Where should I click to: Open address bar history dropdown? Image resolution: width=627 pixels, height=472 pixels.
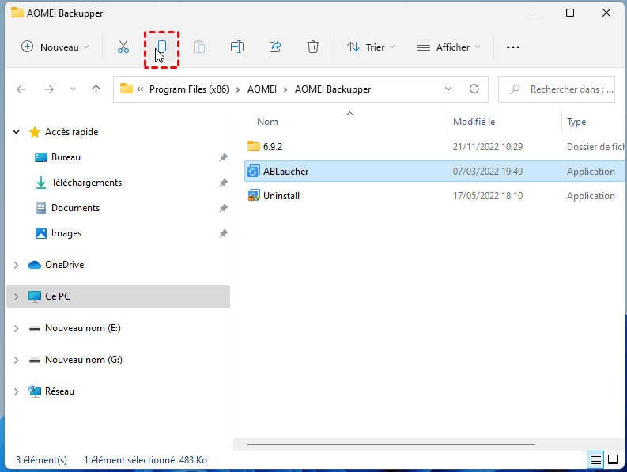tap(448, 89)
